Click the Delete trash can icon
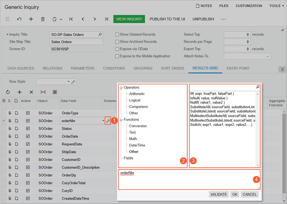 coord(43,19)
